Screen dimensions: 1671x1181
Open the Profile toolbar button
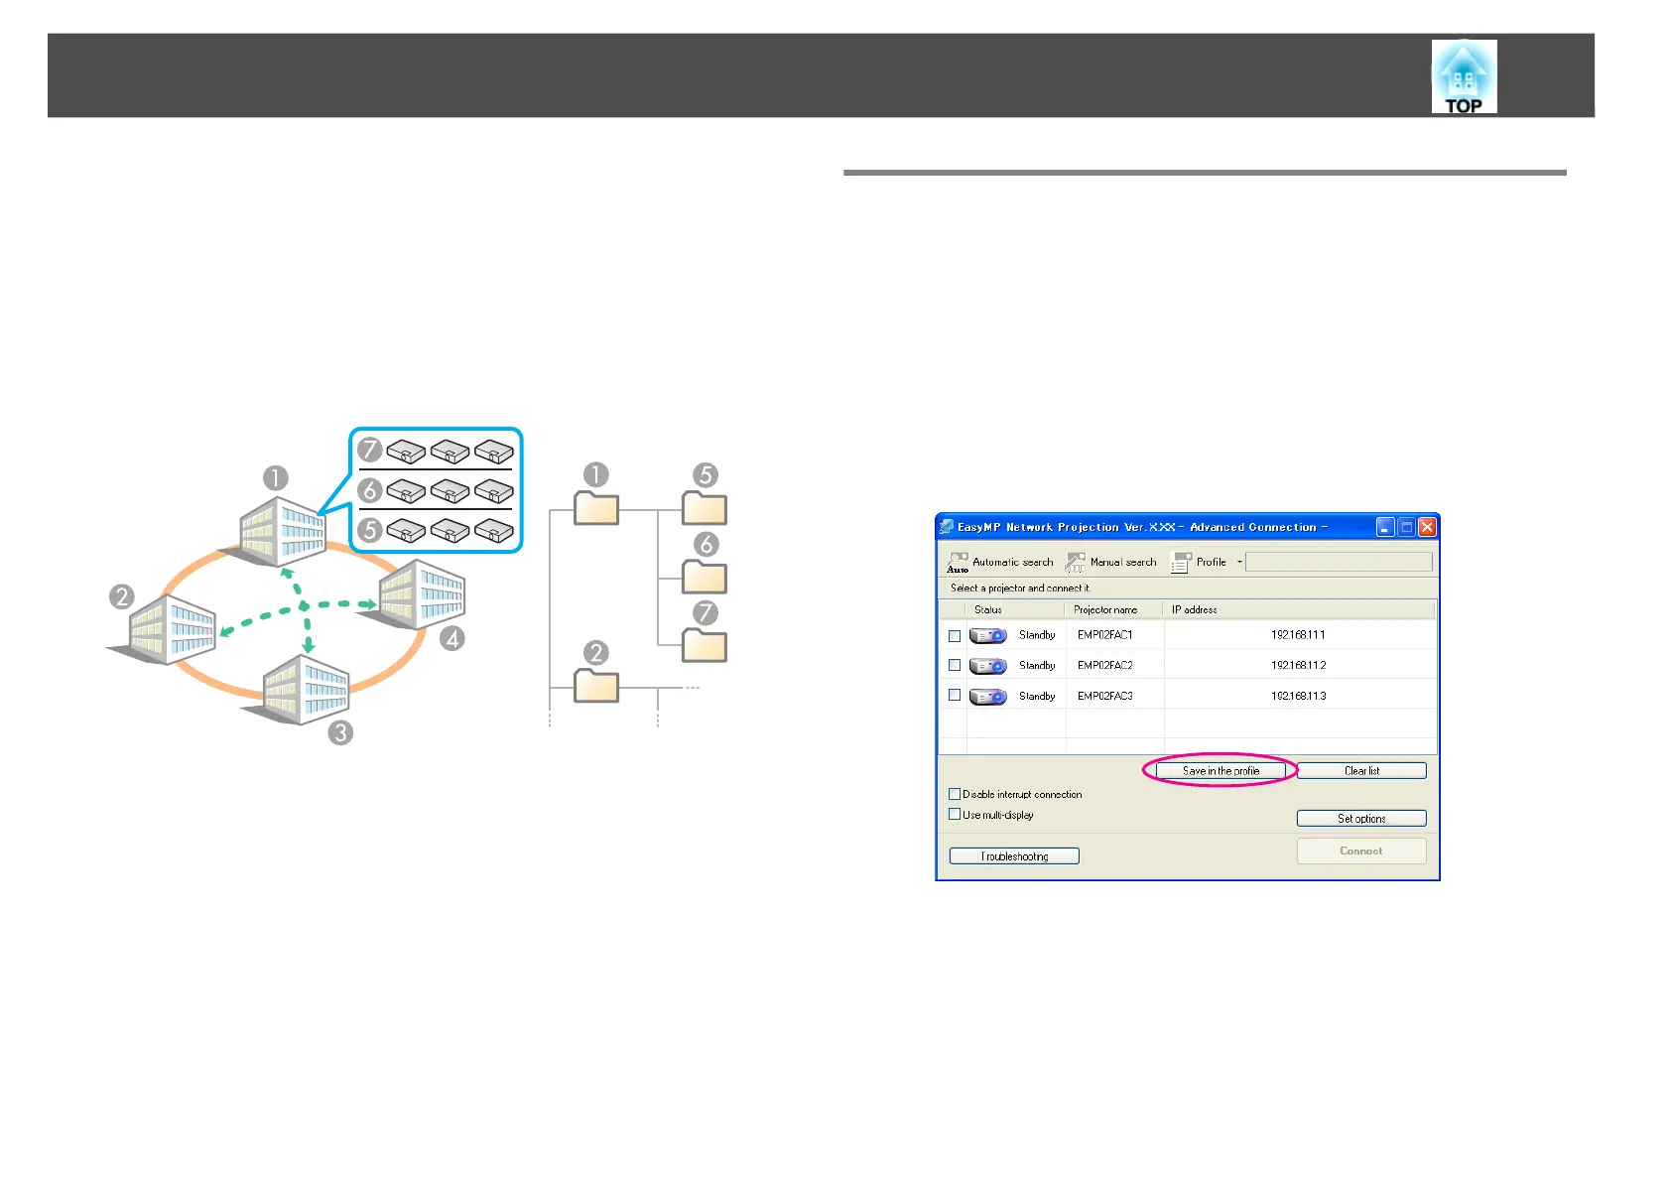1199,563
